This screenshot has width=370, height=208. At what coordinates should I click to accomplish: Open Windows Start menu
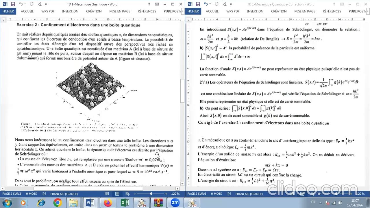click(x=7, y=203)
